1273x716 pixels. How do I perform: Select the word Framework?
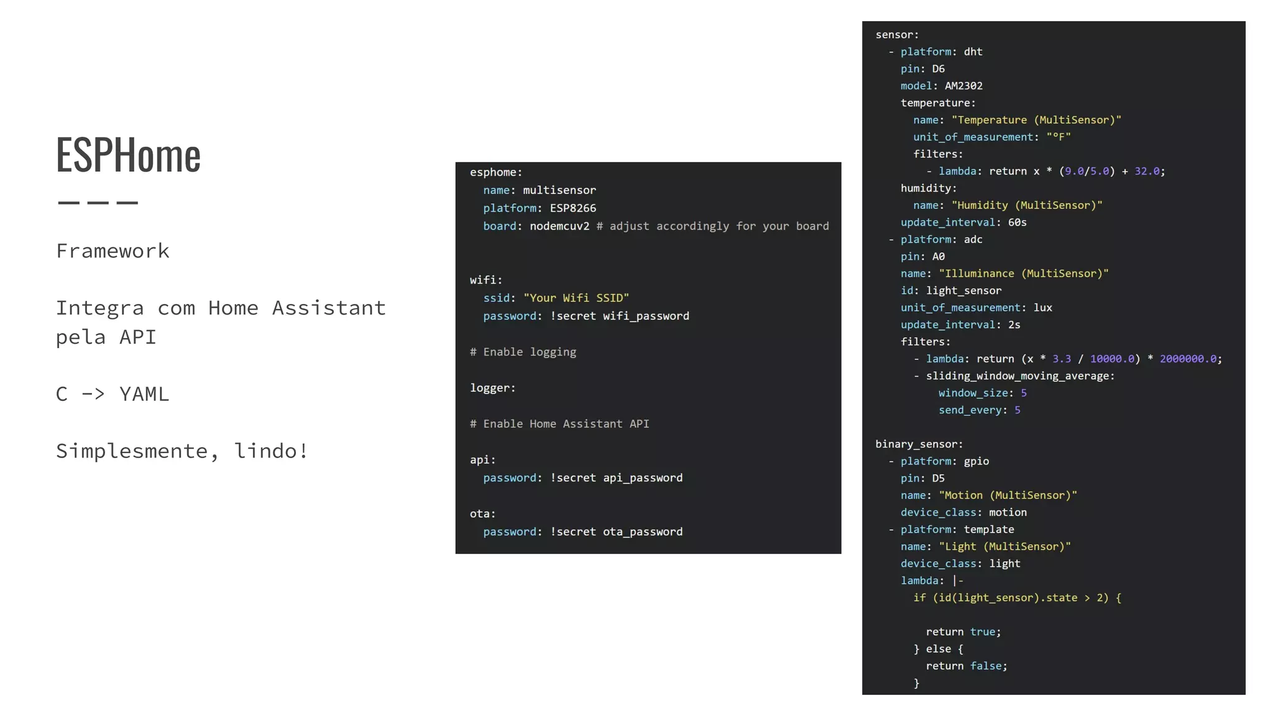113,250
